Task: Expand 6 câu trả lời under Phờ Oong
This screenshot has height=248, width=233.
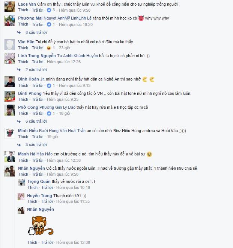Action: coord(36,121)
